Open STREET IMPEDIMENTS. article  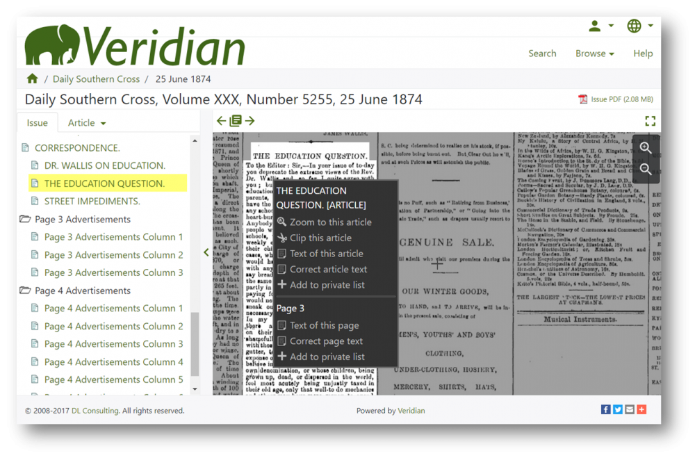pos(92,202)
